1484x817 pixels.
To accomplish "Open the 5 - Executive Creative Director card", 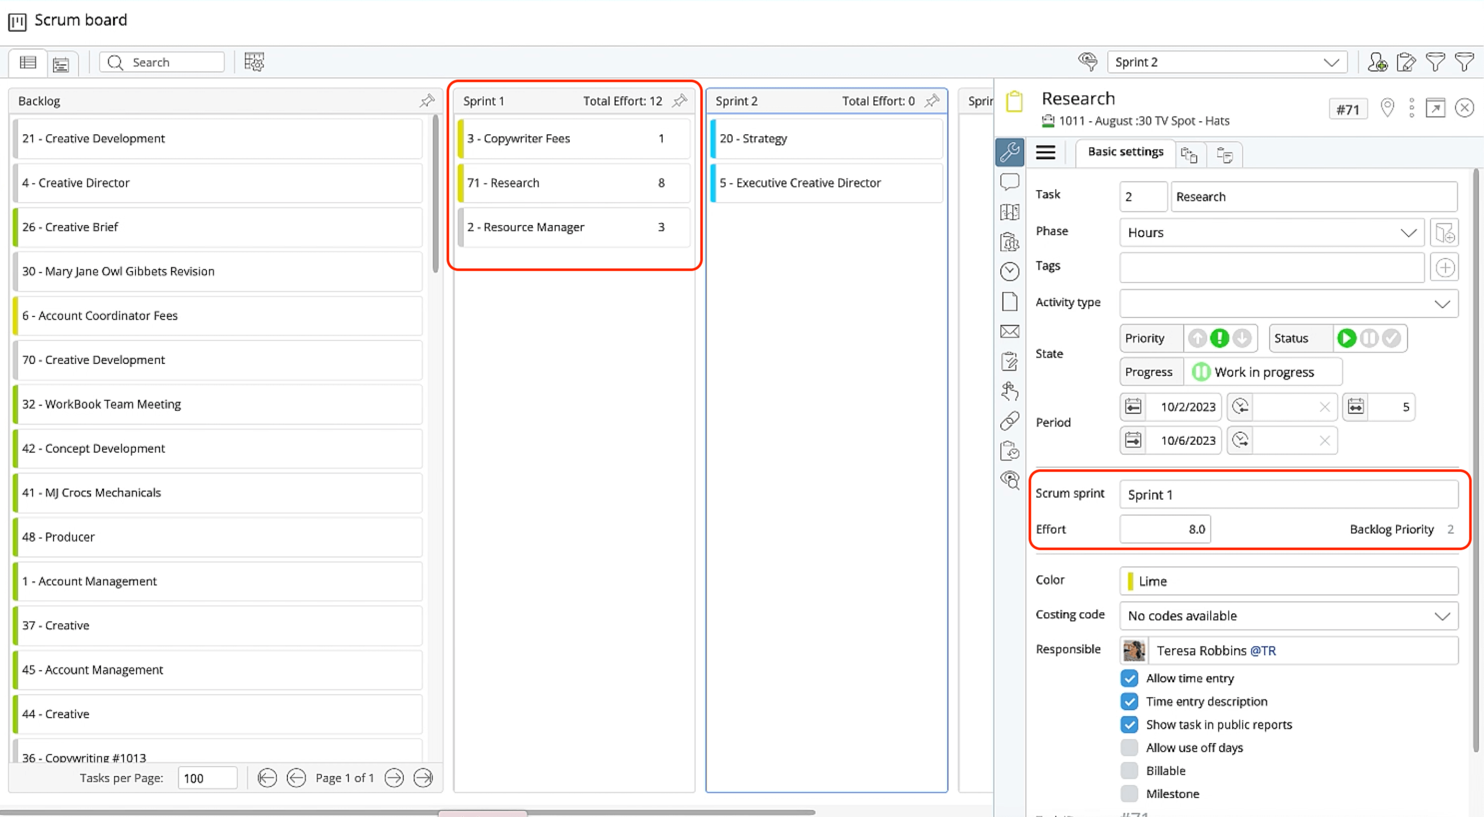I will 826,183.
